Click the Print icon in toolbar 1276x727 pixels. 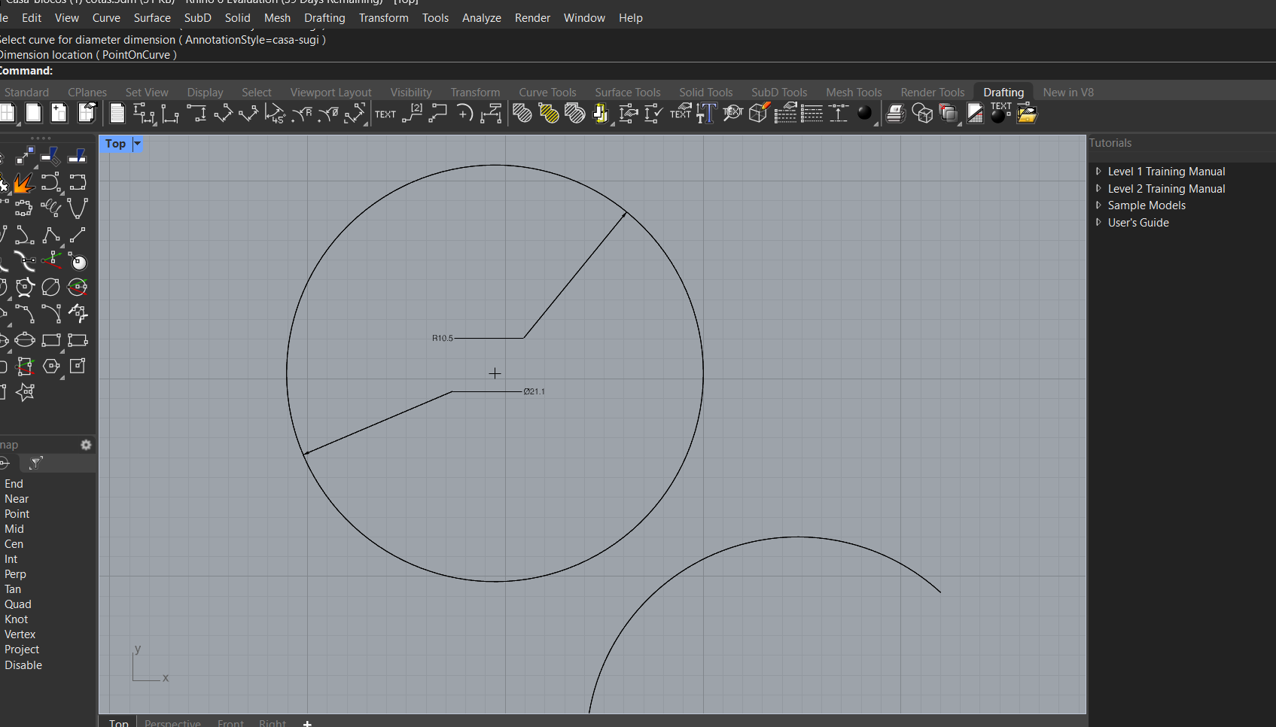pos(895,114)
